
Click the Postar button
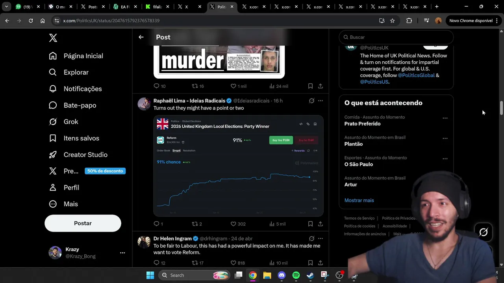tap(83, 223)
